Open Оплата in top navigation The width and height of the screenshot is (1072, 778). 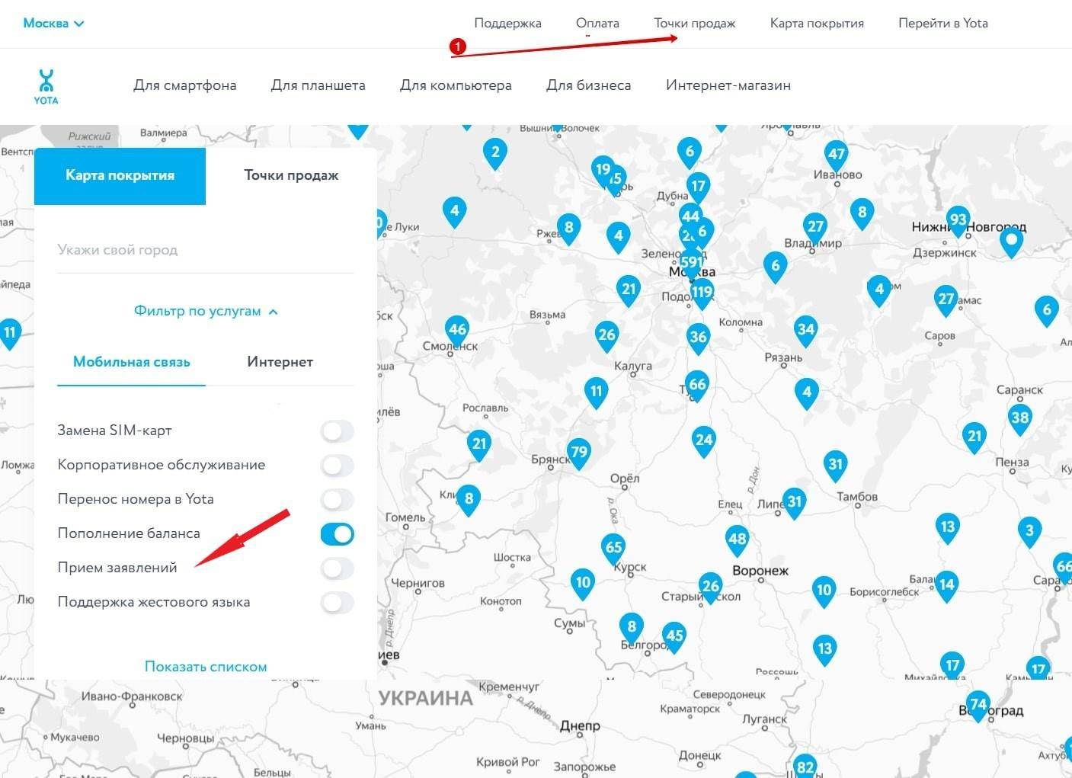[x=597, y=23]
